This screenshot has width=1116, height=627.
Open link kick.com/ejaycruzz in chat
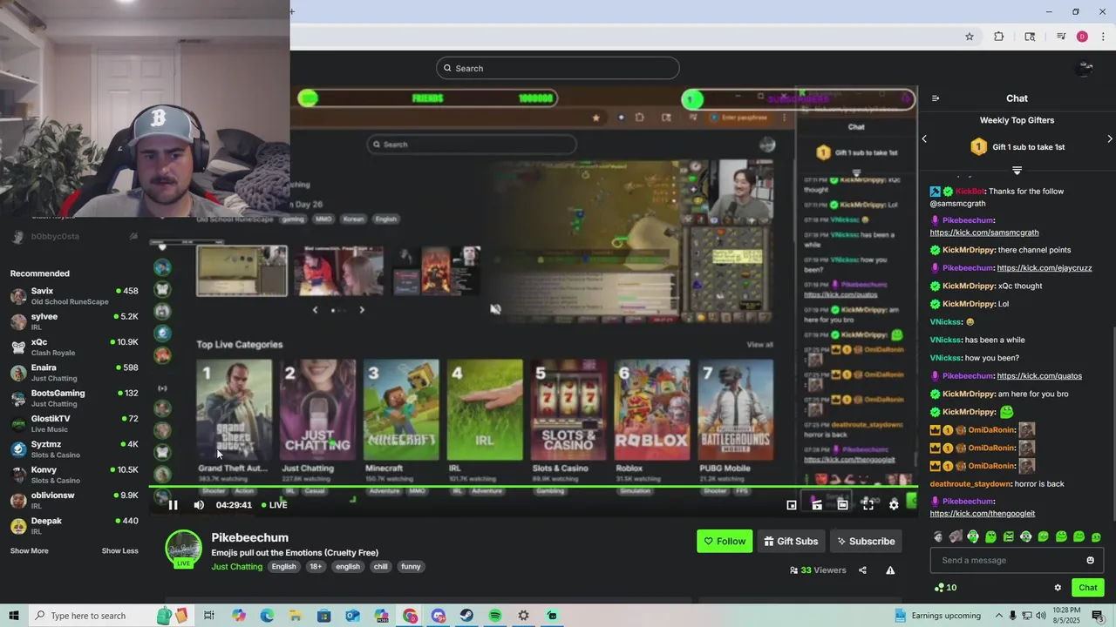1044,268
